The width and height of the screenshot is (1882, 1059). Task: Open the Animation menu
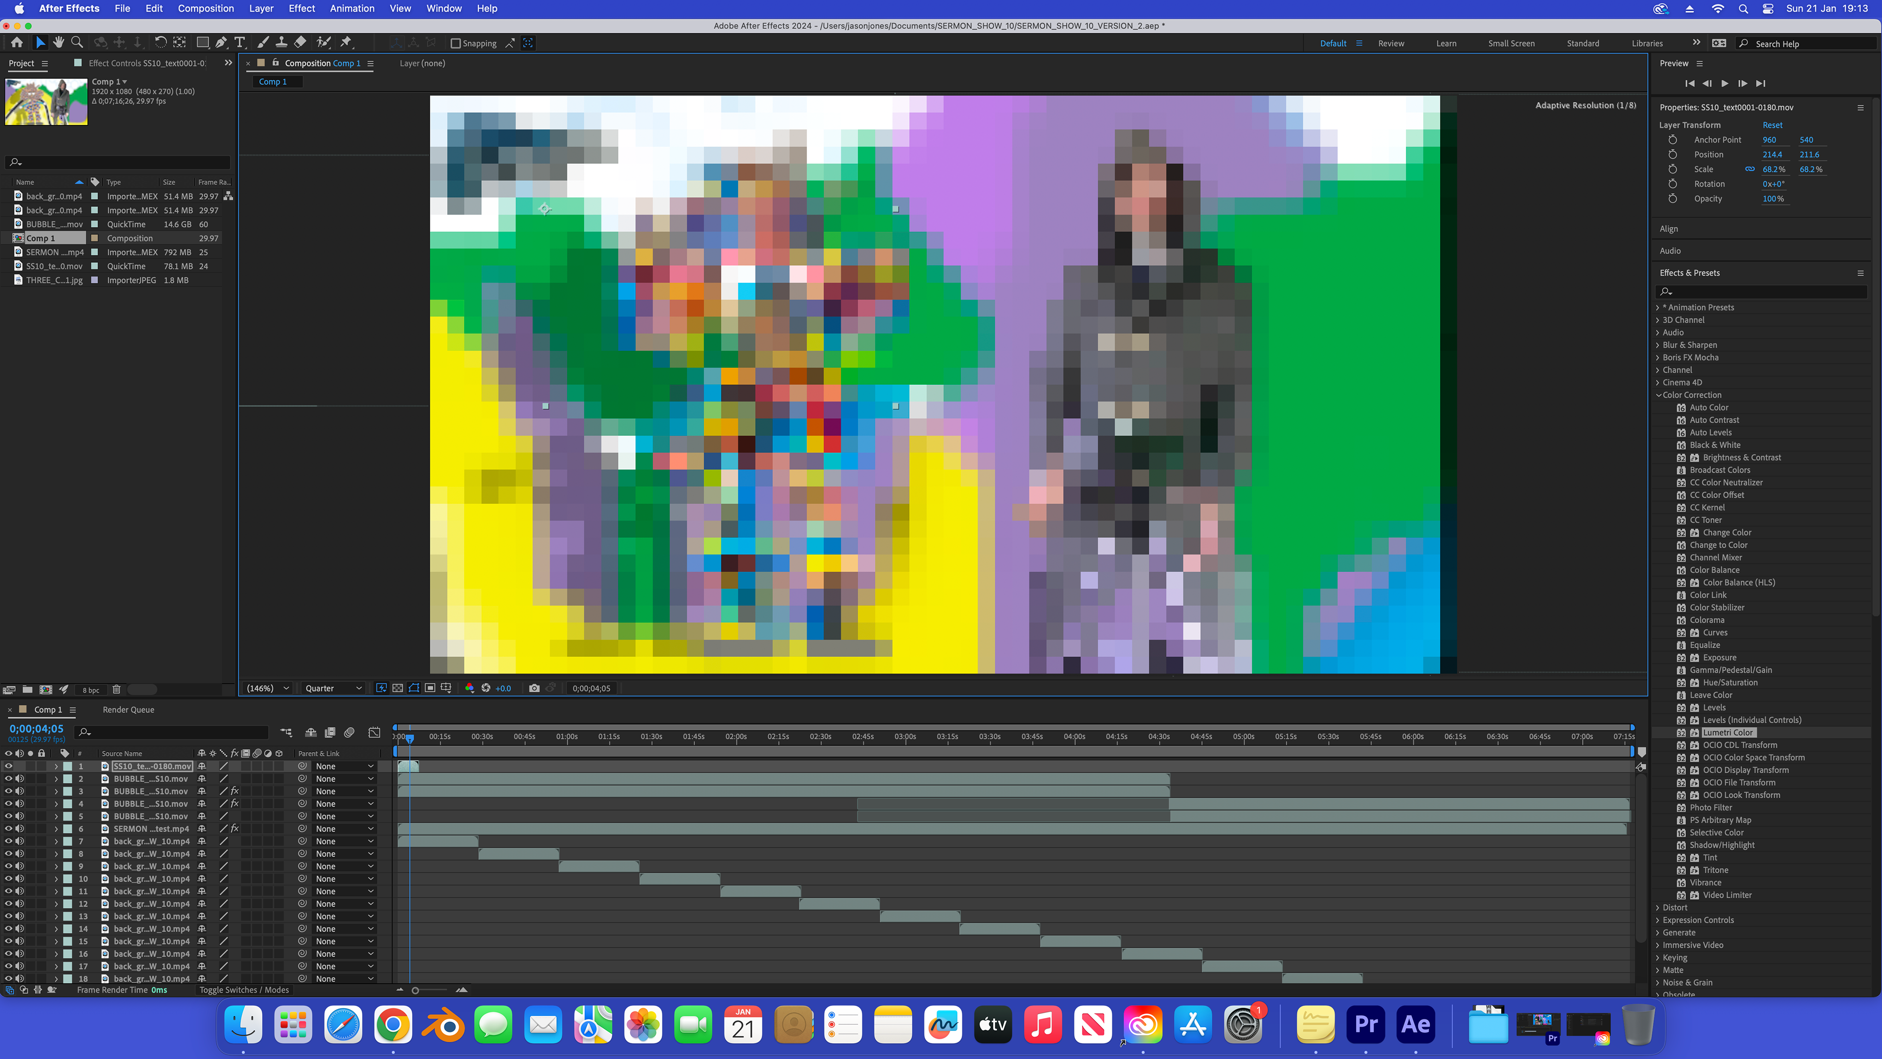point(352,9)
